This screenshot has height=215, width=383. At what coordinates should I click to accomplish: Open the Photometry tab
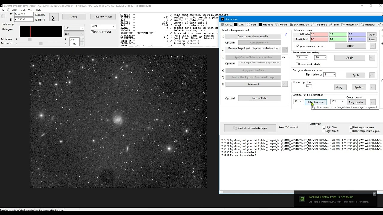pyautogui.click(x=350, y=24)
